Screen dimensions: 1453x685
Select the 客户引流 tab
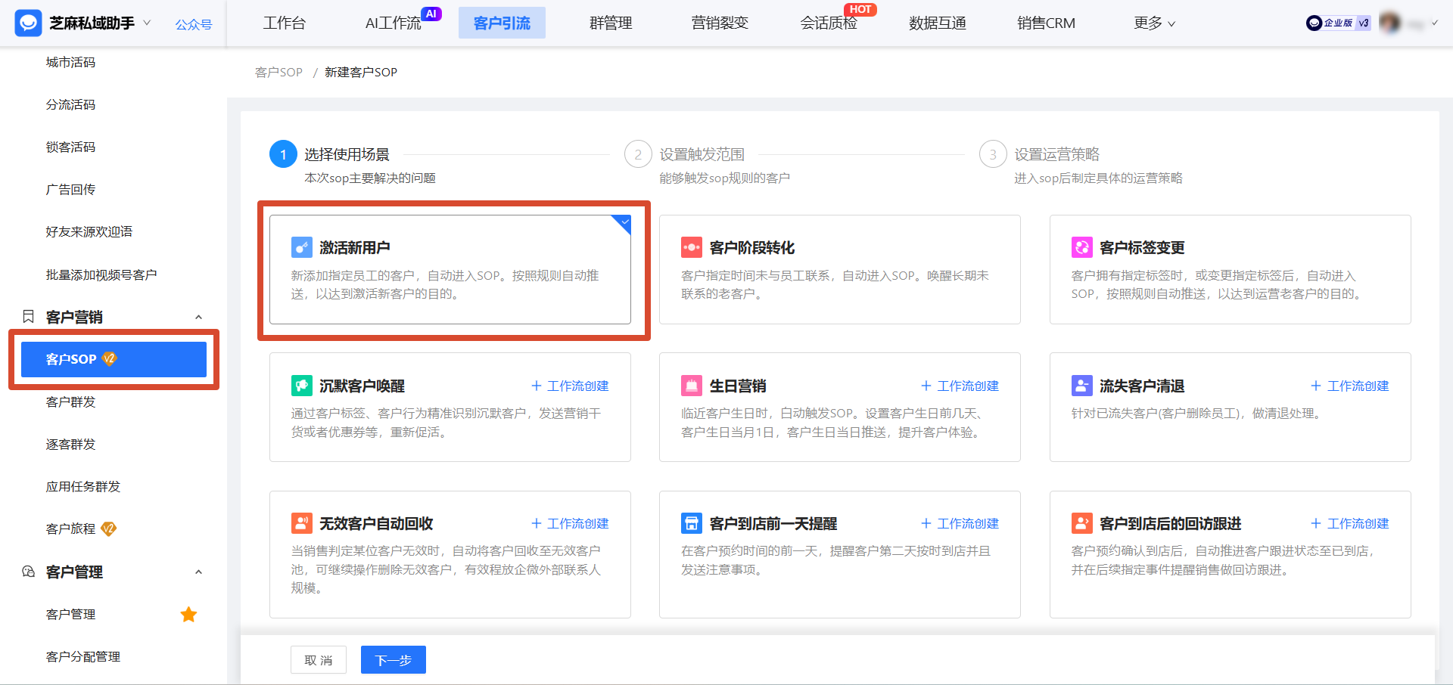[x=502, y=23]
